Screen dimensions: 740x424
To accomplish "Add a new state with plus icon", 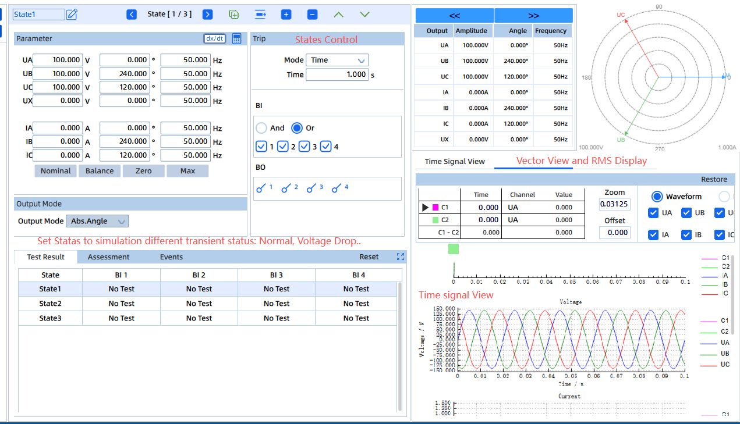I will click(286, 15).
